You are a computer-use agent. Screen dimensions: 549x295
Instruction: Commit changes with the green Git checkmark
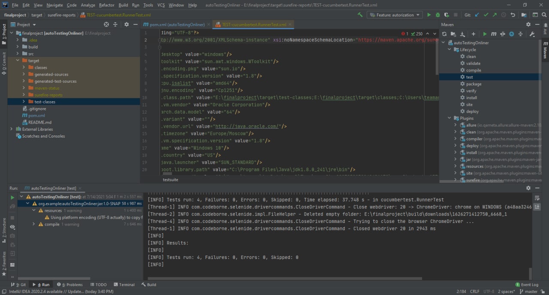(486, 15)
